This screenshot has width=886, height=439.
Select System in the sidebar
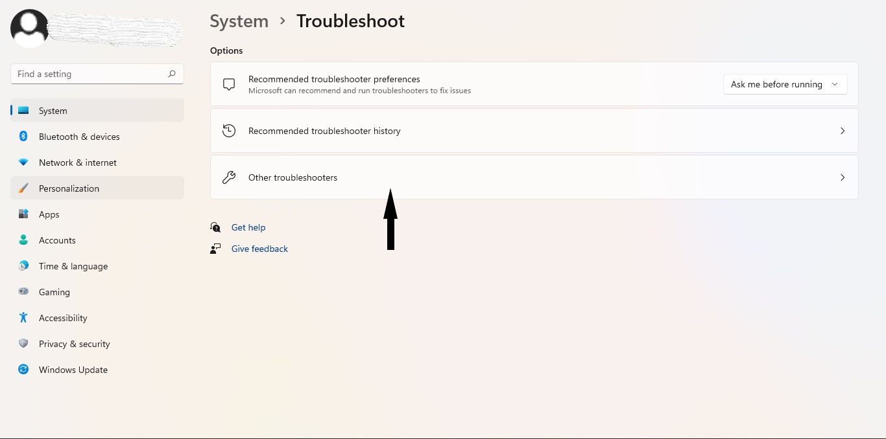(53, 111)
